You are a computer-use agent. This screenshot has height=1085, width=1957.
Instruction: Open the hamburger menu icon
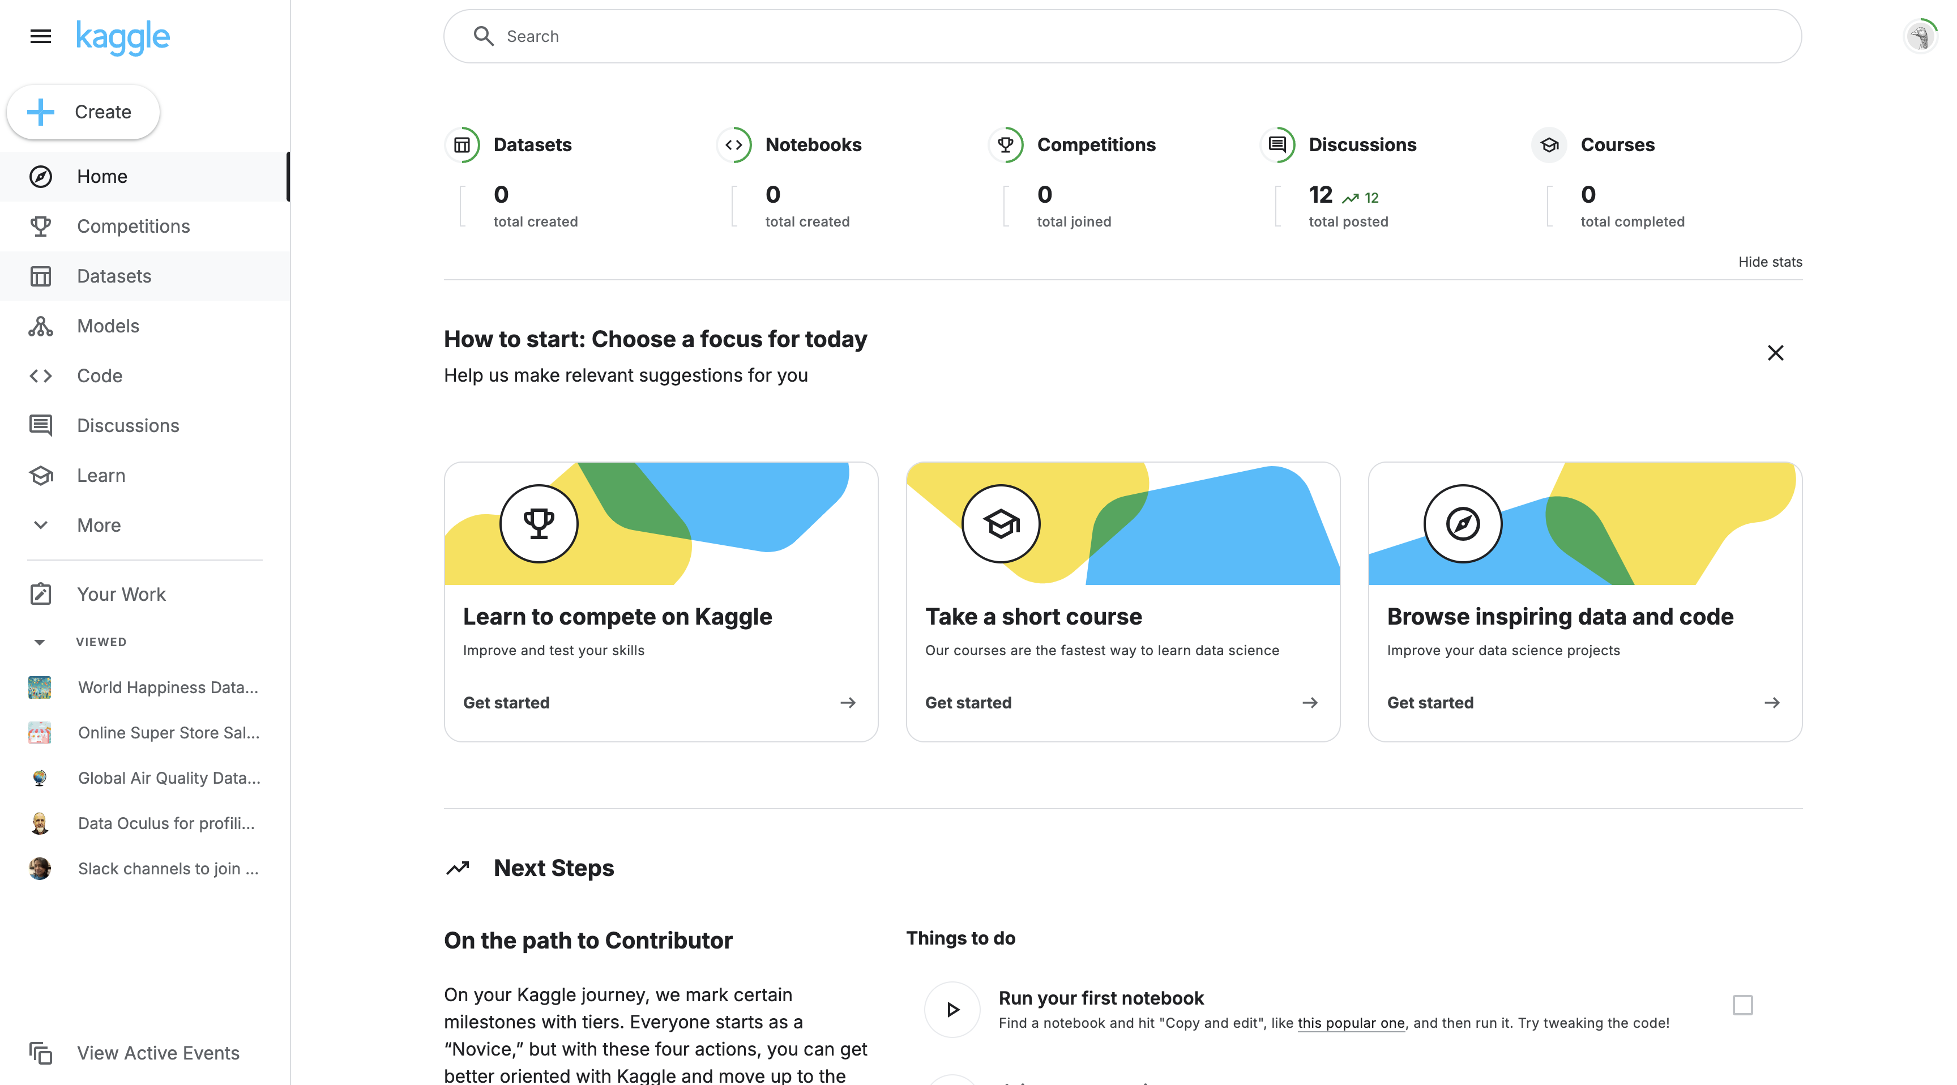pyautogui.click(x=40, y=36)
